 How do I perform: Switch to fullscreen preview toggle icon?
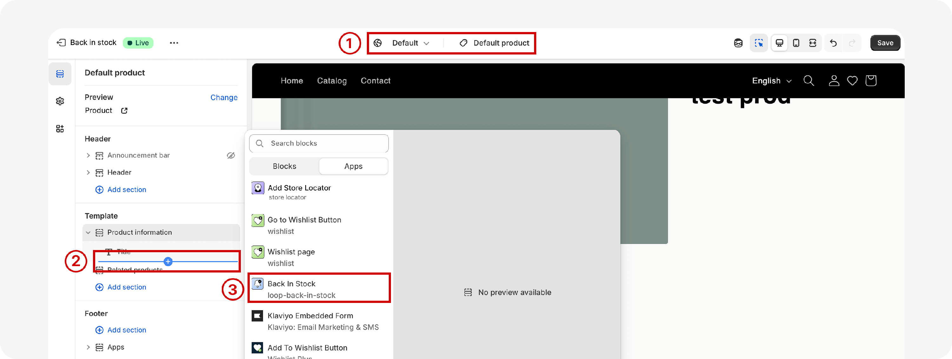click(813, 43)
